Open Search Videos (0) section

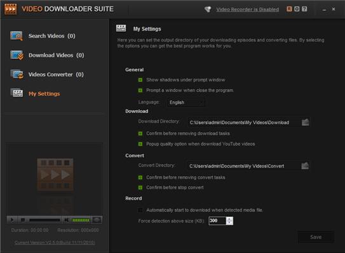pos(52,36)
